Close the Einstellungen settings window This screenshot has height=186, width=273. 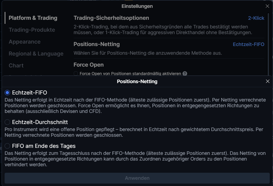click(267, 6)
